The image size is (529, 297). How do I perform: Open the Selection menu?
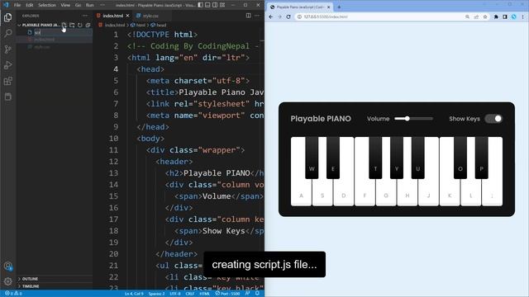[47, 5]
